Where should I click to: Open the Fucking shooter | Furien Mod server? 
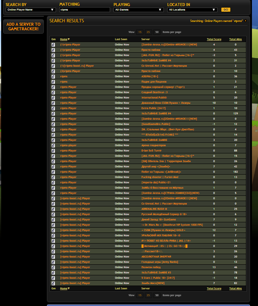(x=160, y=177)
